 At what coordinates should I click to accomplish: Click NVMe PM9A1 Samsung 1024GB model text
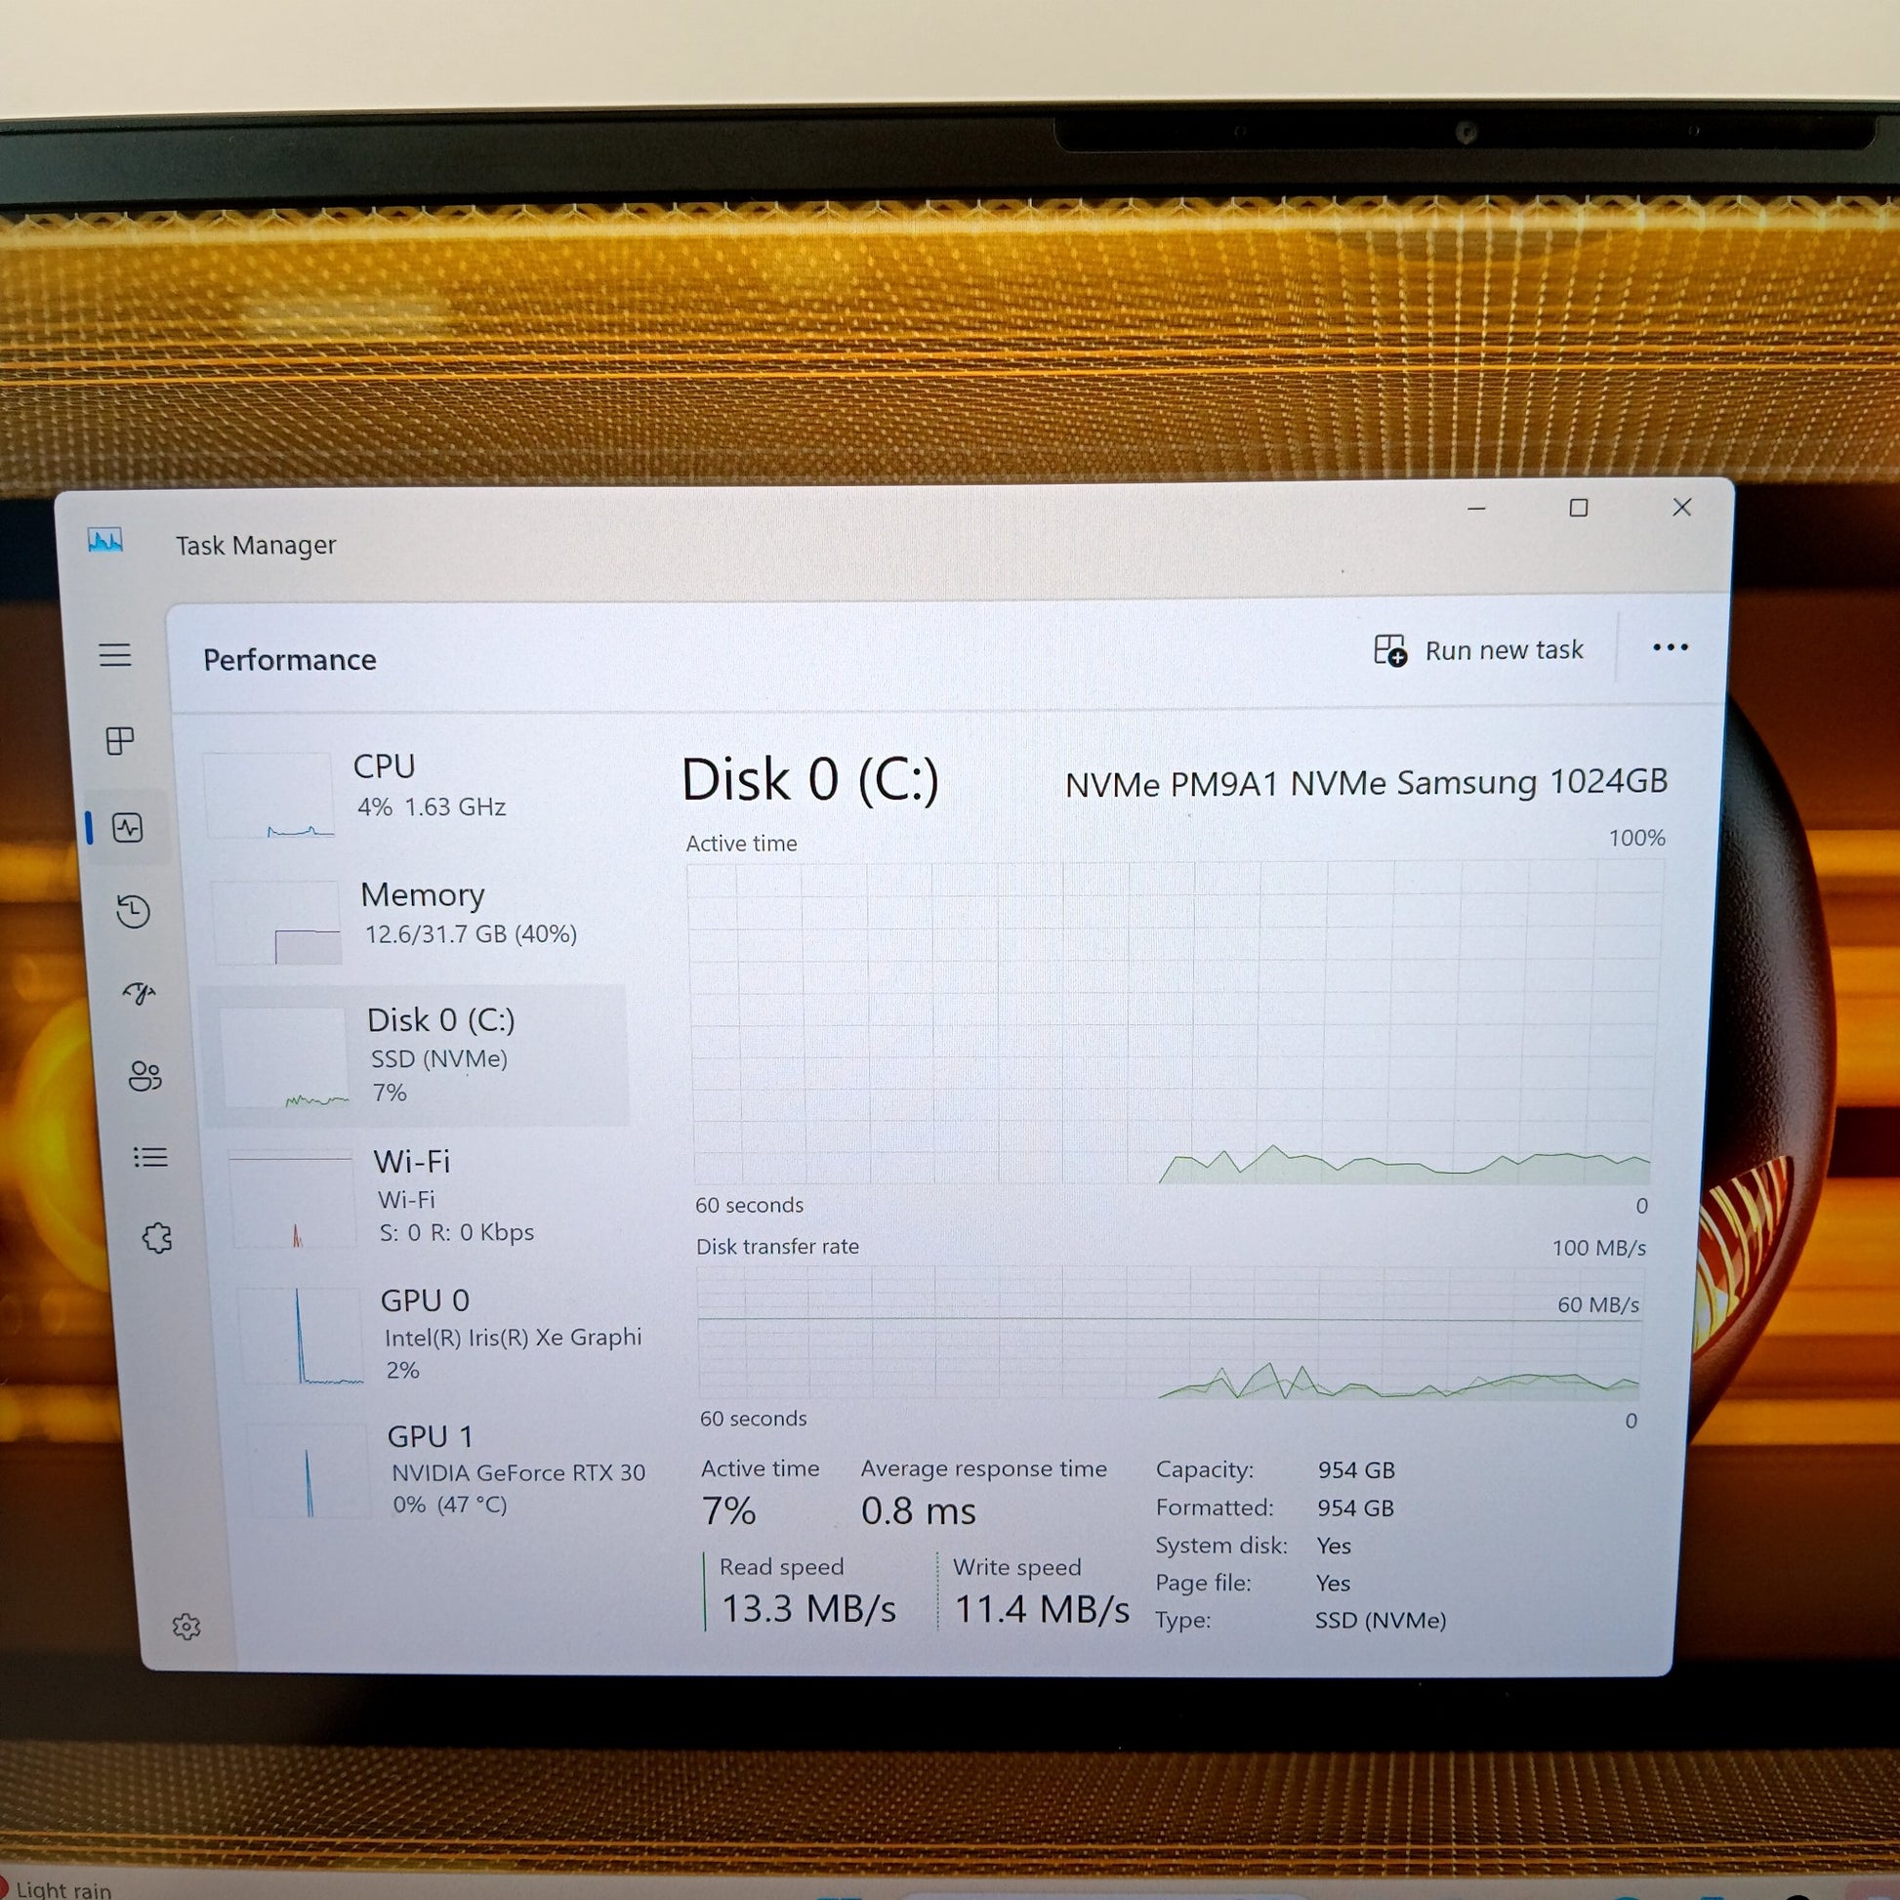click(1366, 783)
